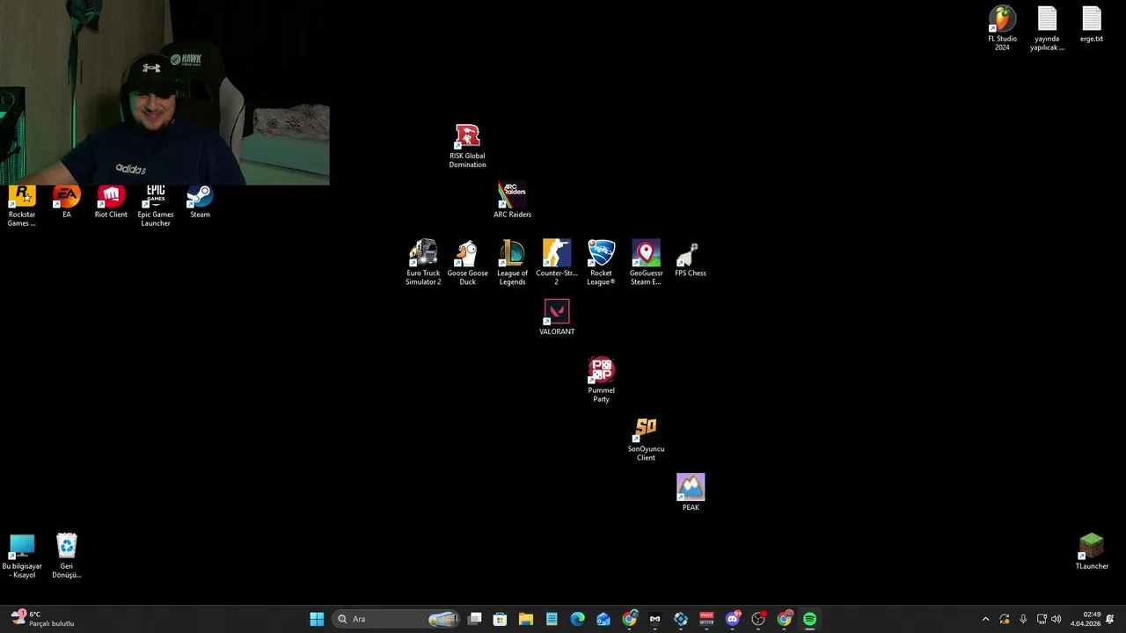
Task: Switch to OBS Studio in the taskbar
Action: coord(758,619)
